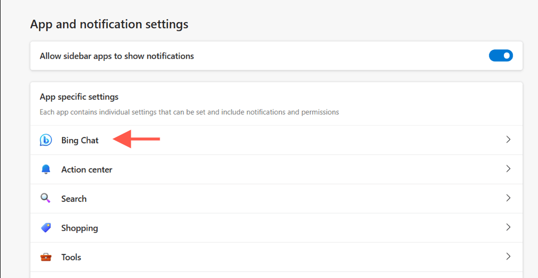Viewport: 538px width, 278px height.
Task: Expand the Action center row chevron
Action: tap(508, 169)
